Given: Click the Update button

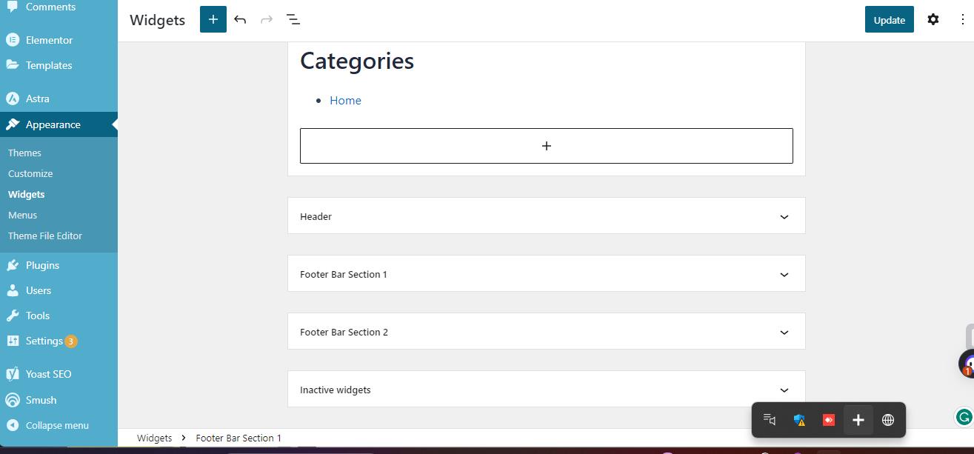Looking at the screenshot, I should 889,19.
